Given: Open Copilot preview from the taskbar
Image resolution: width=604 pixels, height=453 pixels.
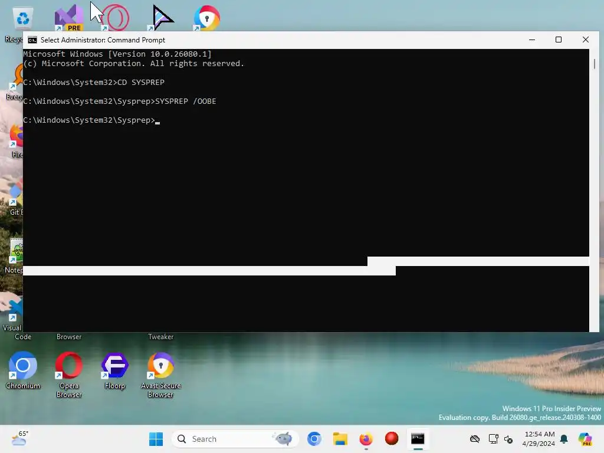Looking at the screenshot, I should 585,439.
